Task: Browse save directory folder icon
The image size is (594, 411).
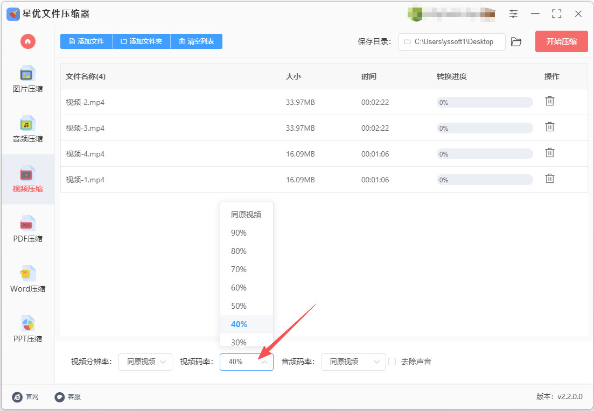Action: tap(516, 41)
